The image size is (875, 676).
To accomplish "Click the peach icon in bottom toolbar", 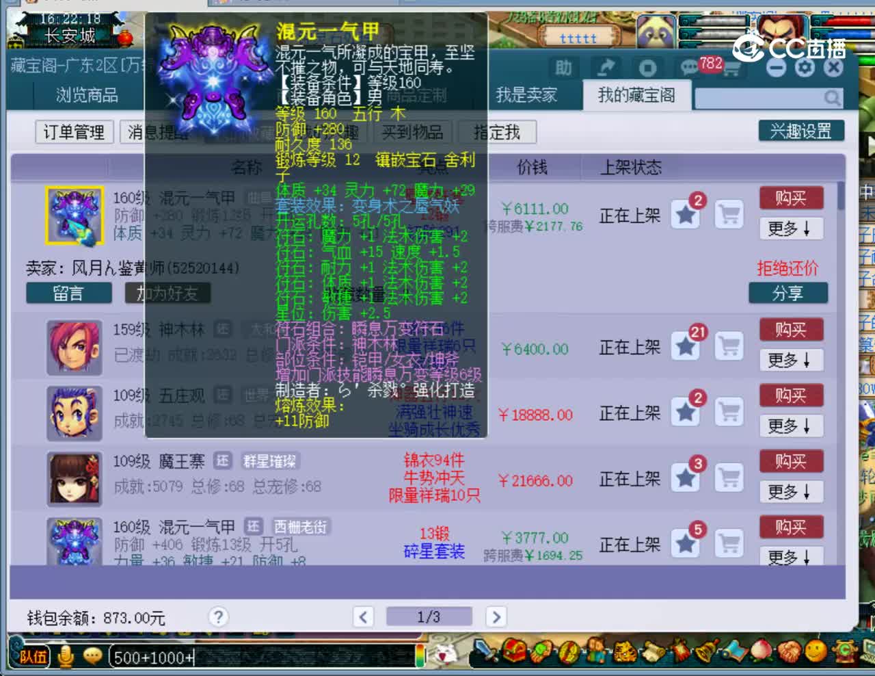I will (761, 651).
